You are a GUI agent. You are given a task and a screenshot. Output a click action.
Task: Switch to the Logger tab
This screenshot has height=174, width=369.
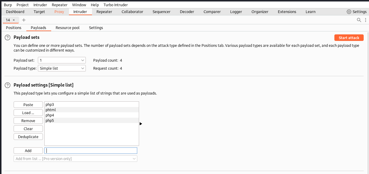click(236, 12)
